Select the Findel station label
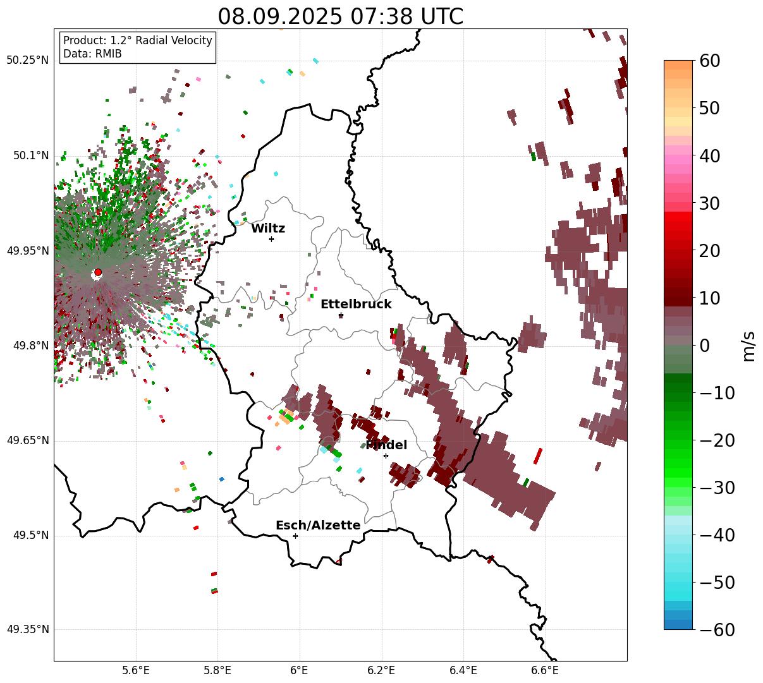763x683 pixels. click(x=386, y=445)
